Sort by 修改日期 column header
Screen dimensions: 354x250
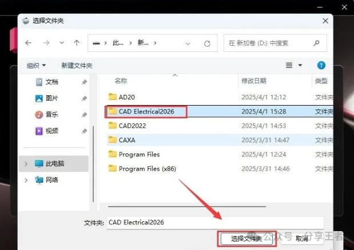[254, 81]
